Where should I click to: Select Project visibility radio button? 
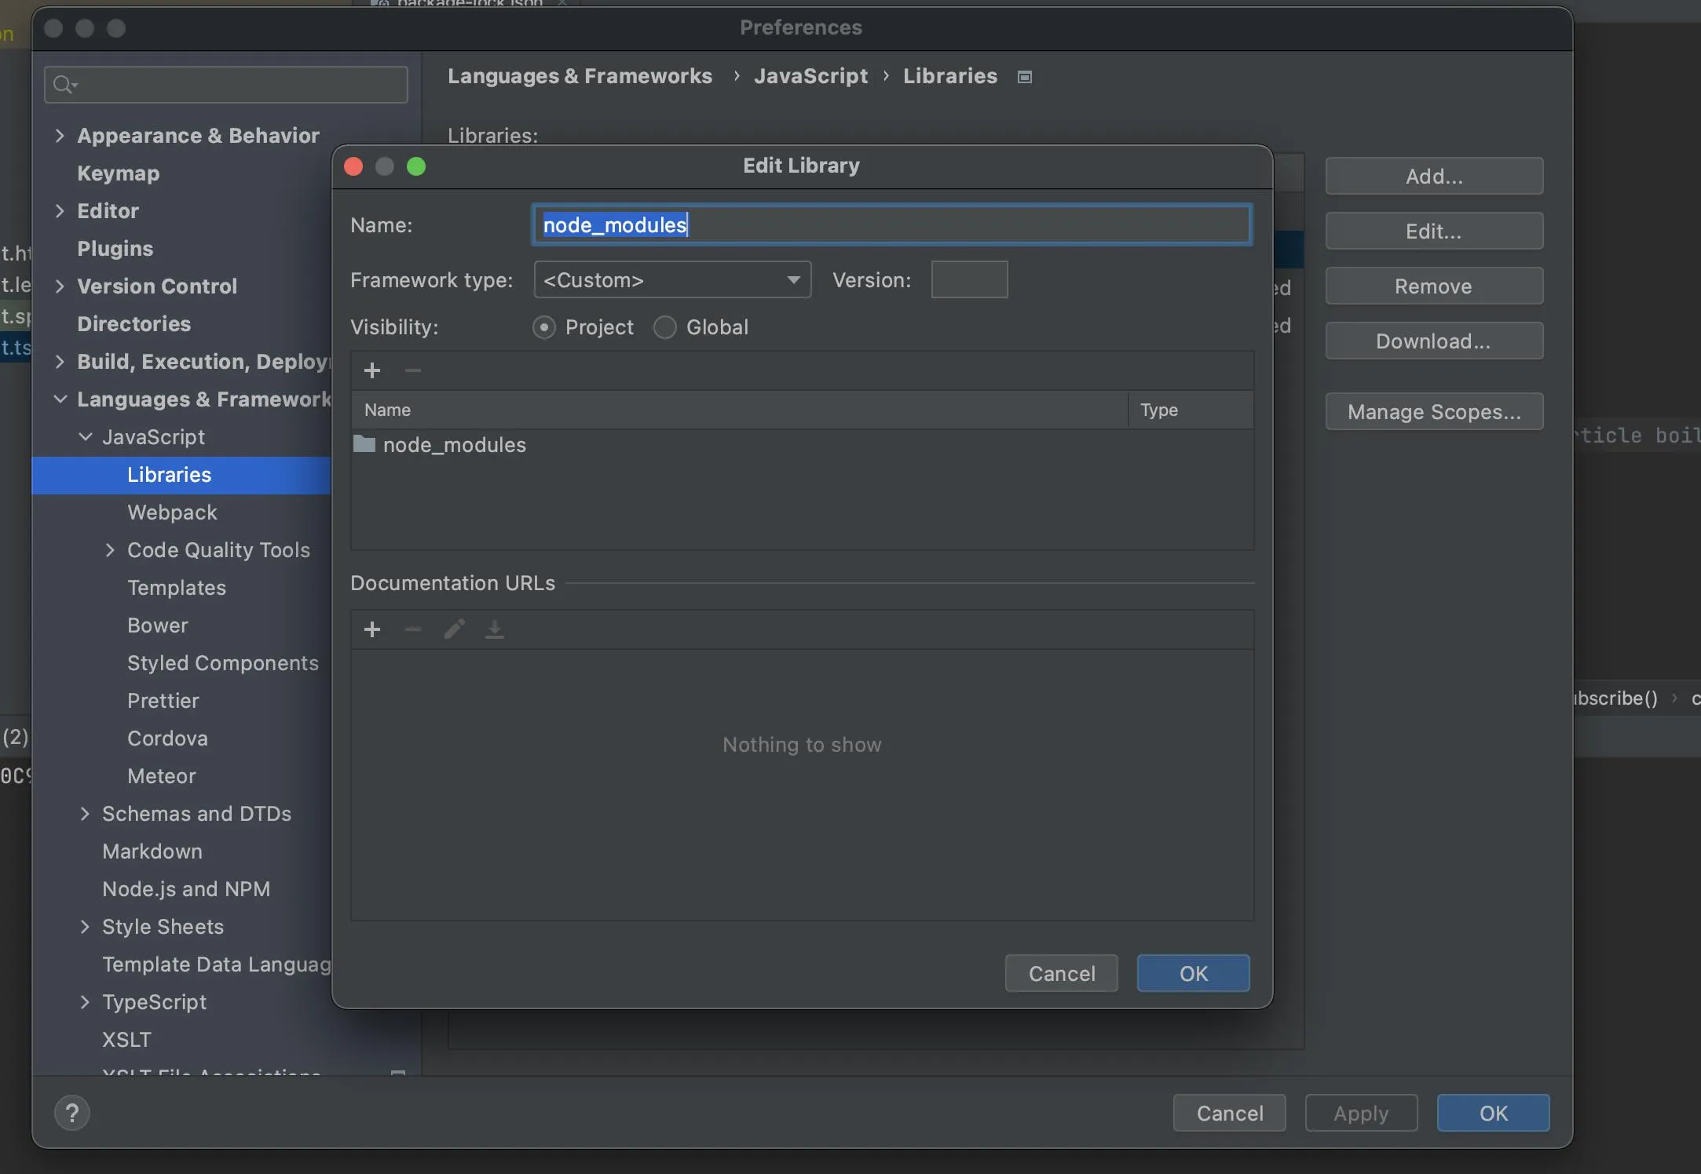[x=543, y=327]
